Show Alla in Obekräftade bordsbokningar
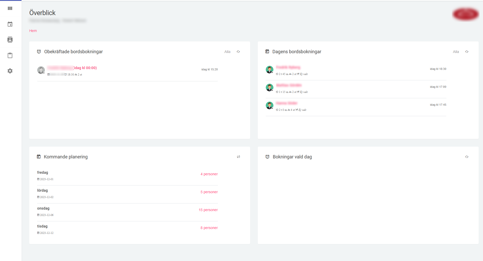This screenshot has height=261, width=483. (227, 52)
